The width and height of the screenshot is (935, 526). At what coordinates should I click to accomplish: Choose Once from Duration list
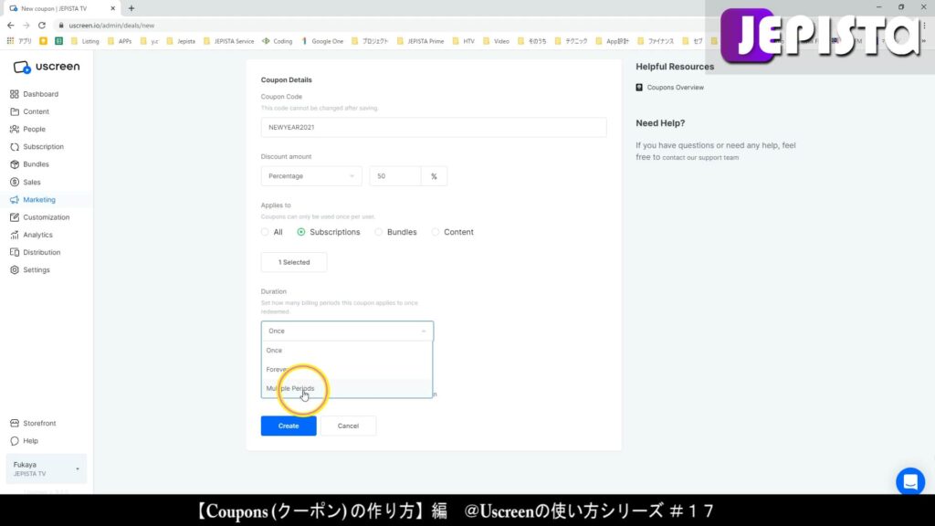click(x=347, y=351)
